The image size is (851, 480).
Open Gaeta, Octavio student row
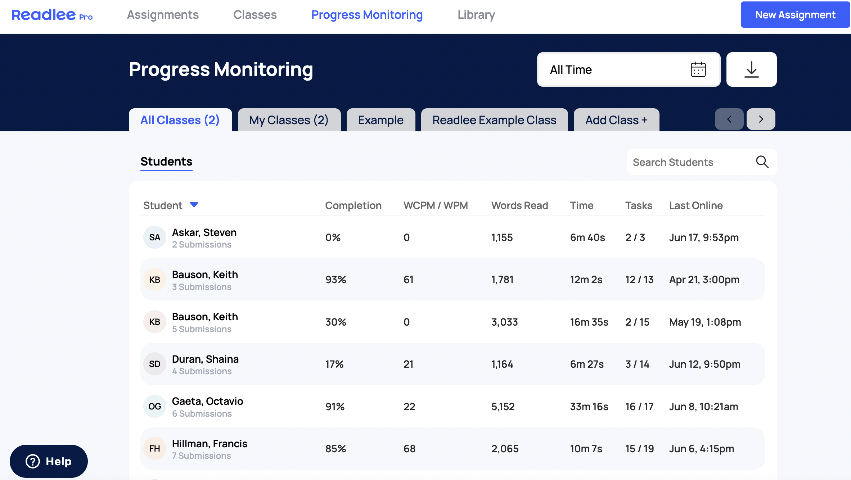[x=452, y=406]
